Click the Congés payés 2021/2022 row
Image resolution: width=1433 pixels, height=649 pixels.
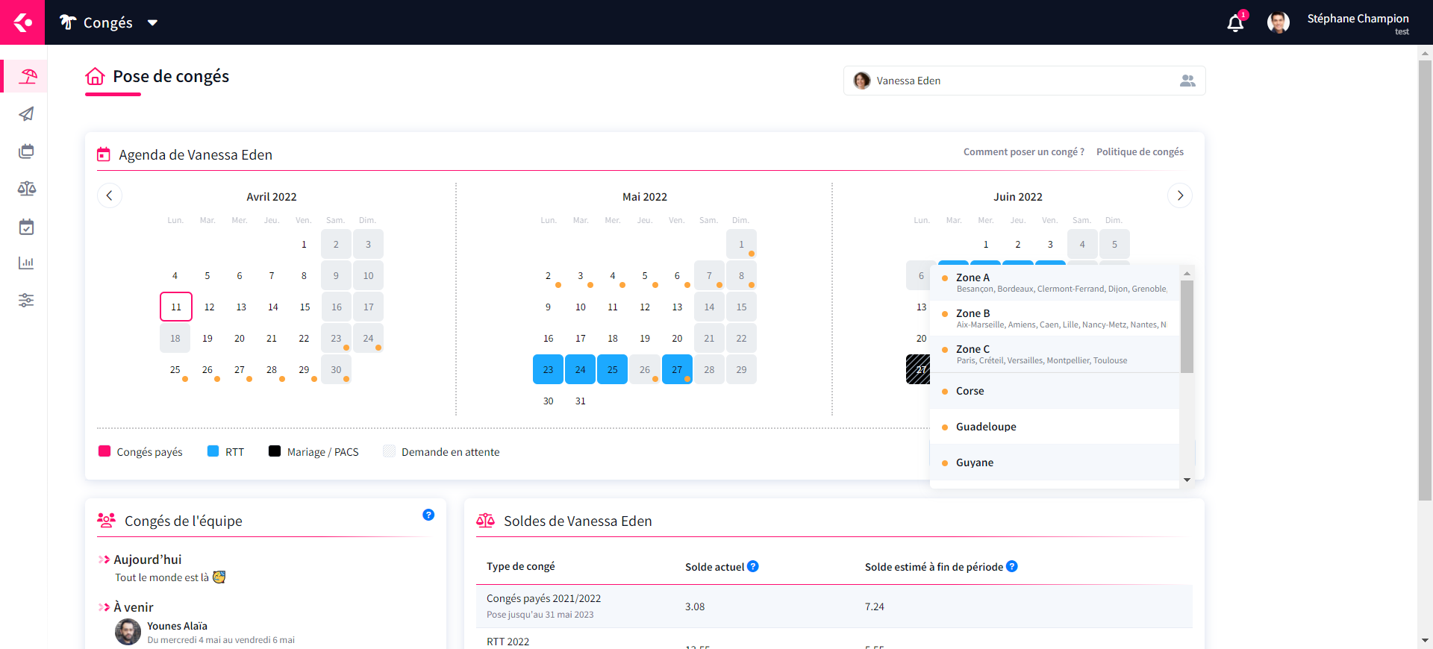click(x=834, y=606)
